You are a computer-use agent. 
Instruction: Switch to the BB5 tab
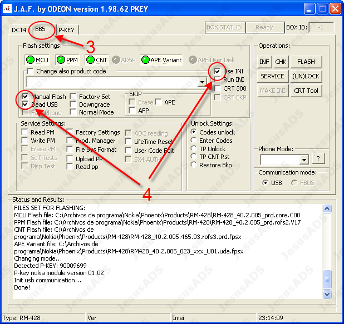41,29
